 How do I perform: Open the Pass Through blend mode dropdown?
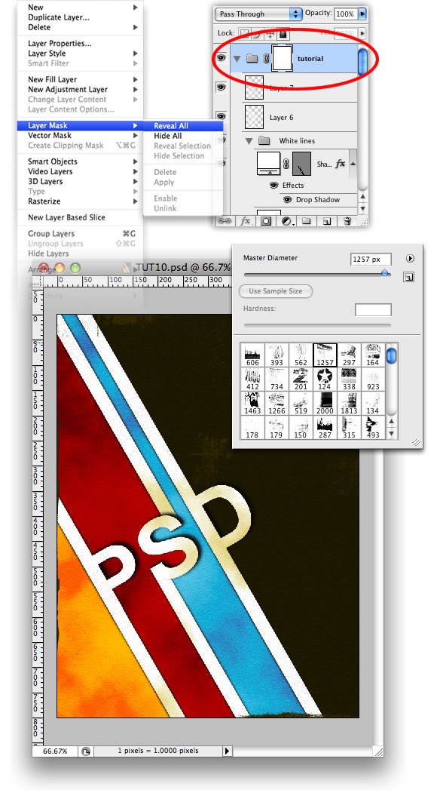[258, 14]
